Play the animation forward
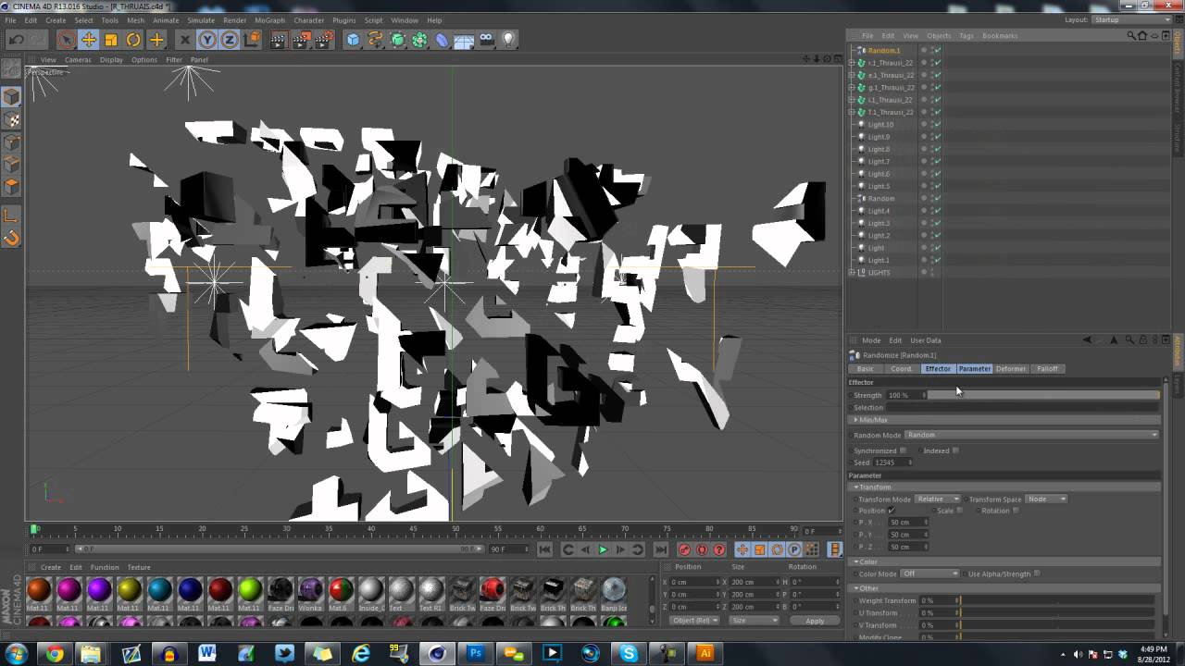 click(603, 549)
